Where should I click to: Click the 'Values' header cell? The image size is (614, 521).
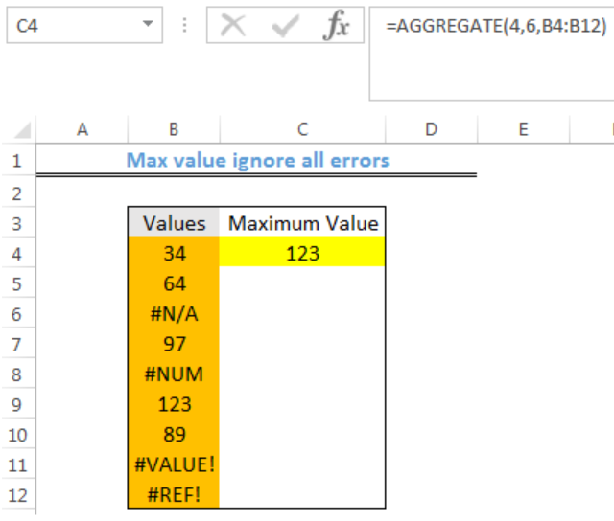[x=174, y=223]
